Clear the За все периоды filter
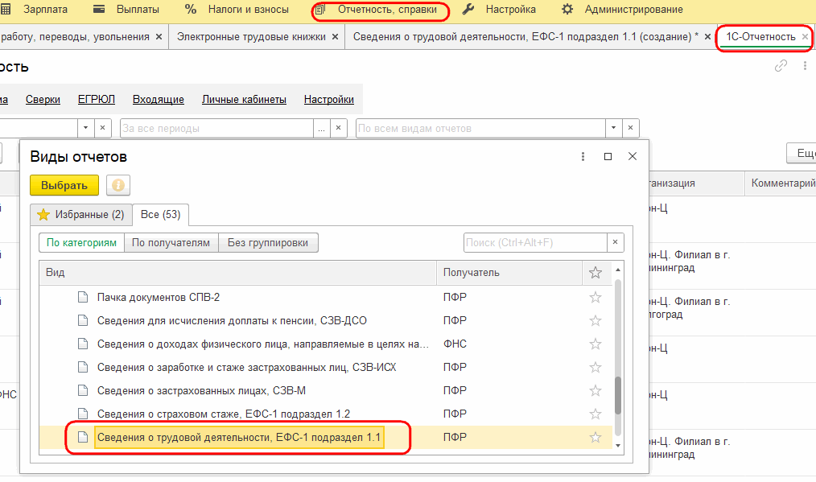Viewport: 816px width, 482px height. coord(339,128)
